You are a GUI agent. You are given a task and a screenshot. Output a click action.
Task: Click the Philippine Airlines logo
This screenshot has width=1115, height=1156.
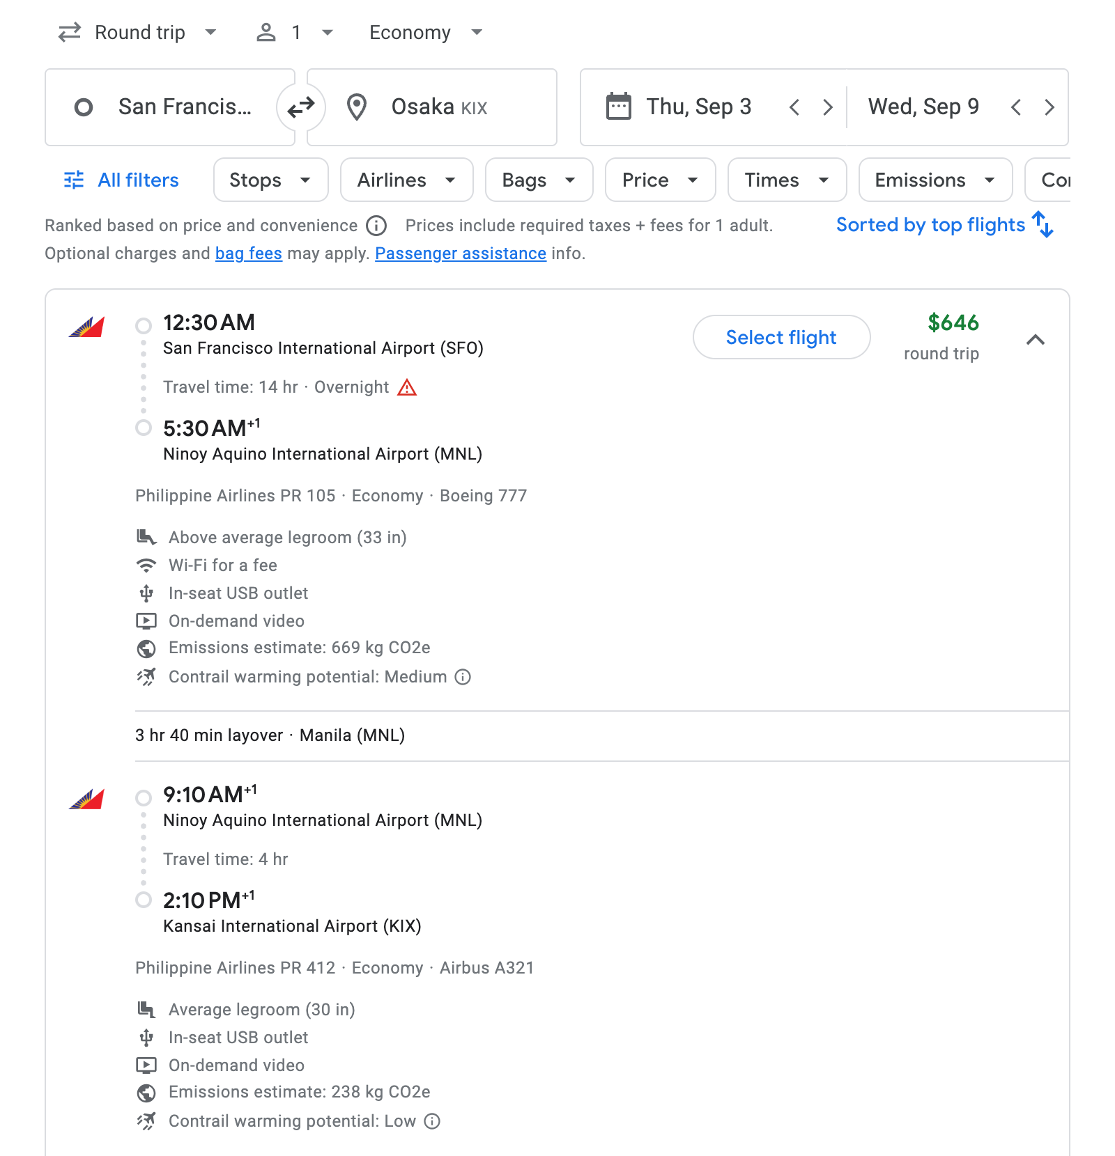pos(86,328)
